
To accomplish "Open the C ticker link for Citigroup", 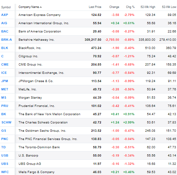I will 2,56.
